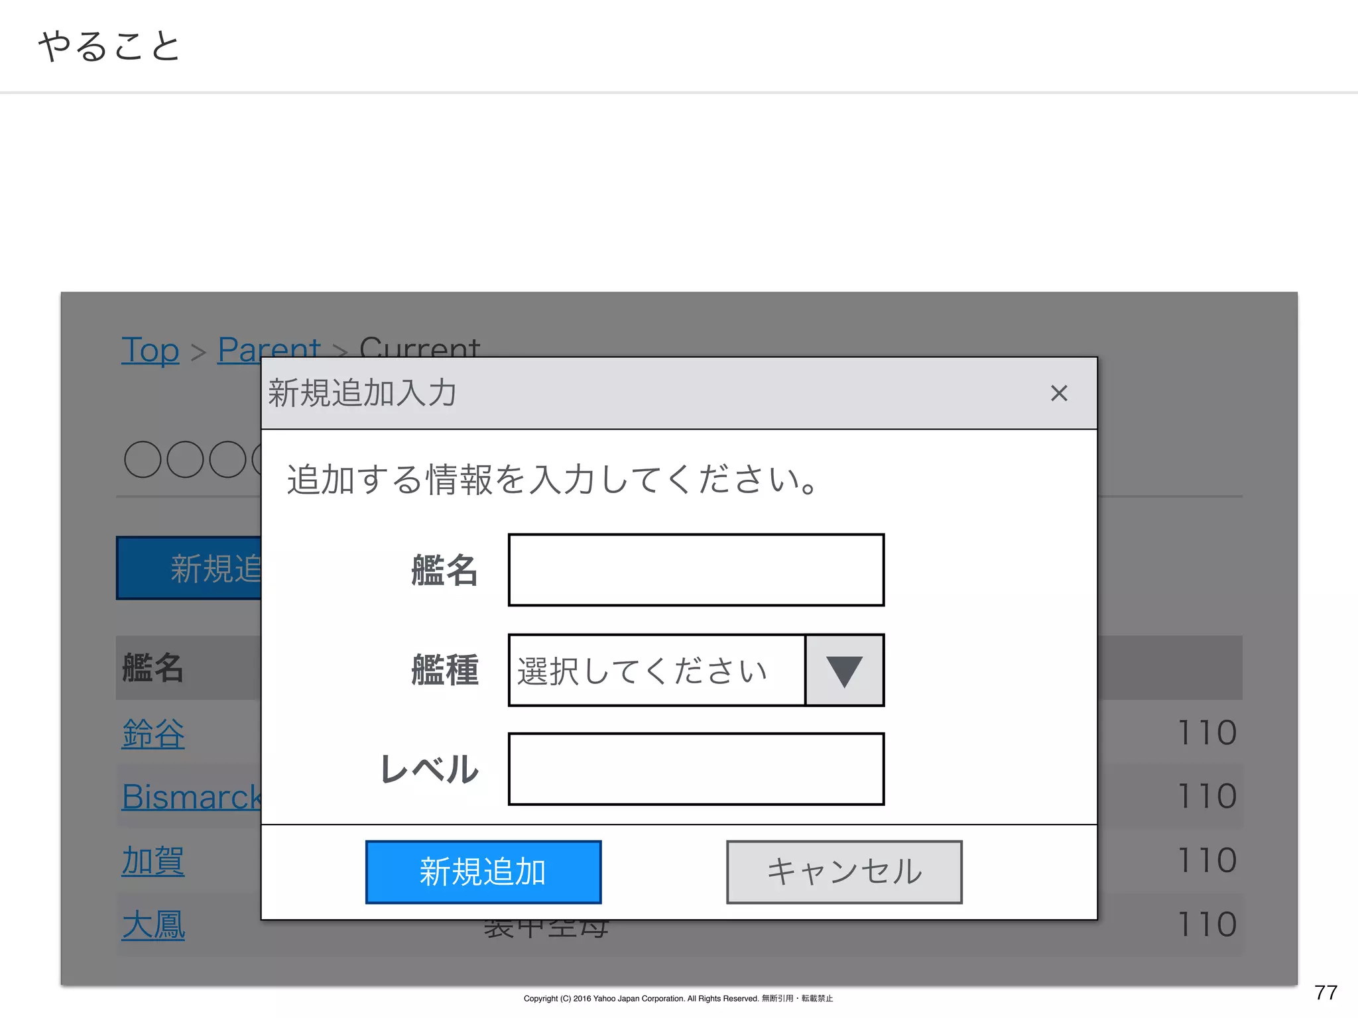Open the 大鳳 ship link
Image resolution: width=1358 pixels, height=1018 pixels.
coord(153,925)
